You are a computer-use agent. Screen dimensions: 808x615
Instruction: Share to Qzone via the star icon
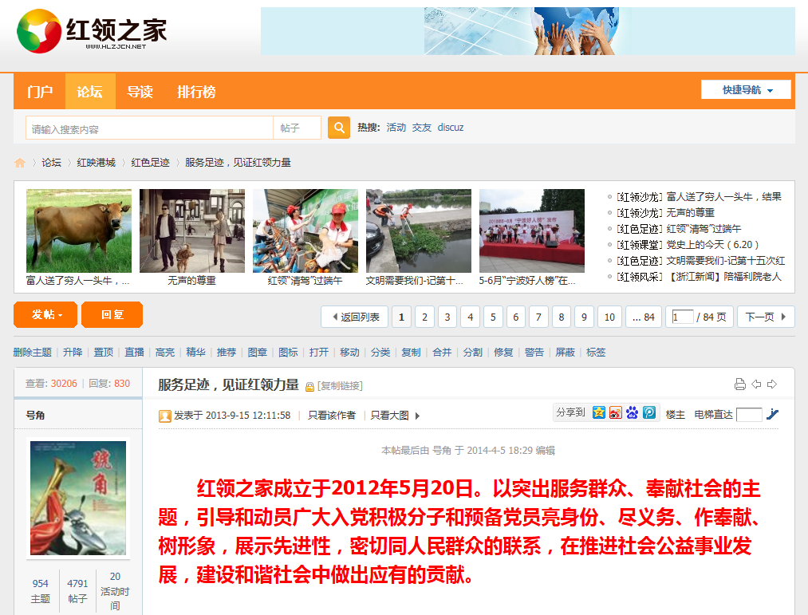coord(598,413)
